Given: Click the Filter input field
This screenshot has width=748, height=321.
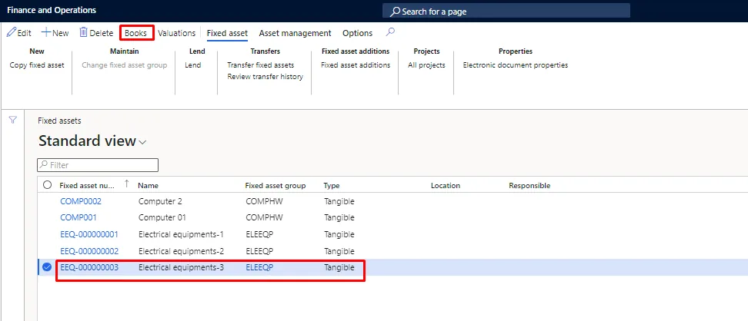Looking at the screenshot, I should (98, 165).
